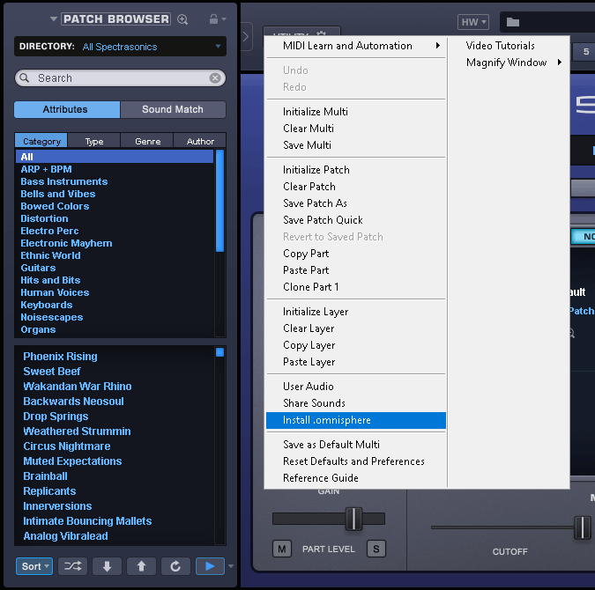Select Save as Default Multi
Image resolution: width=595 pixels, height=590 pixels.
356,445
